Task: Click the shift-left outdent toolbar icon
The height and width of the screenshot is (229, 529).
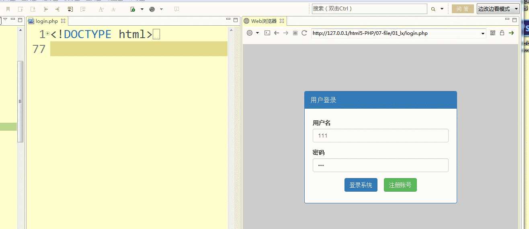Action: tap(45, 9)
